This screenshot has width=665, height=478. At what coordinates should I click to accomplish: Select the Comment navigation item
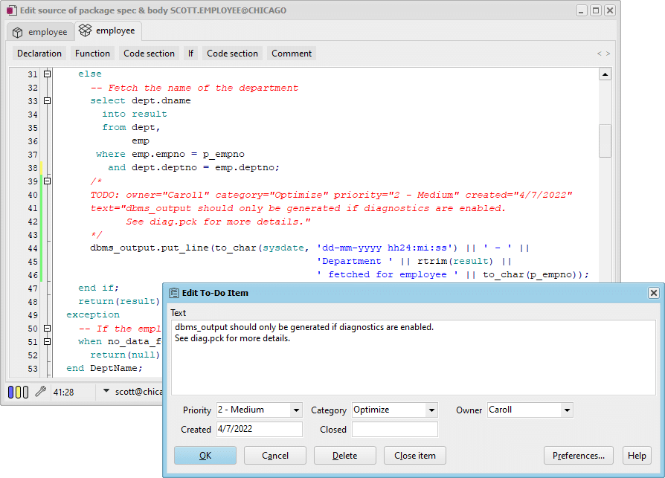292,54
